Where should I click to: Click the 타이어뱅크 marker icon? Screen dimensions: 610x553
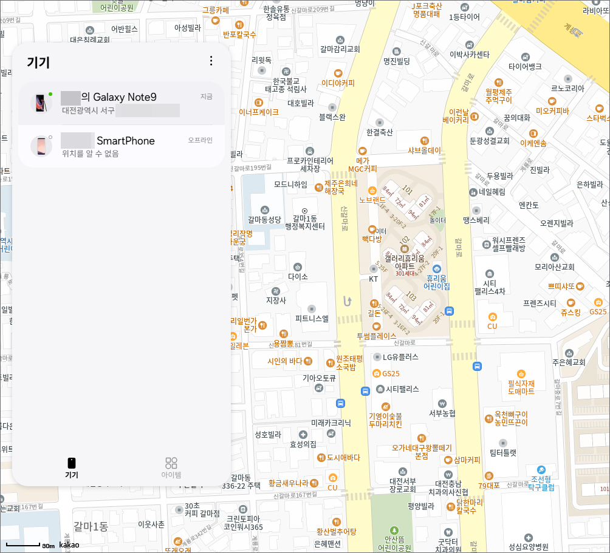(525, 57)
